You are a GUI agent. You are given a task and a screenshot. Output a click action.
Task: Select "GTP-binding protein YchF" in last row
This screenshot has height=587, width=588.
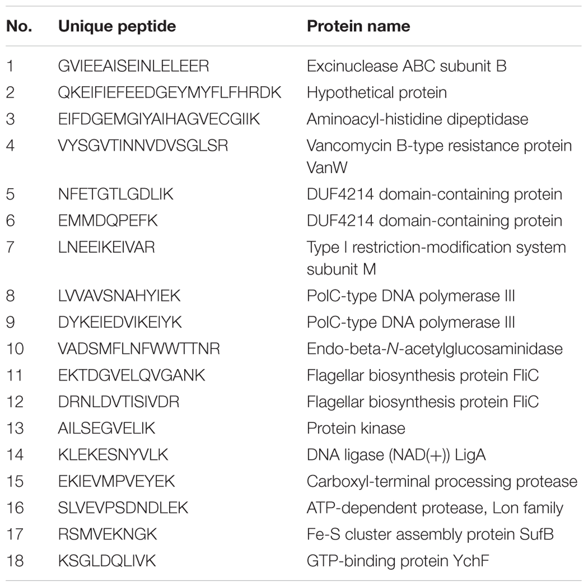[x=397, y=561]
